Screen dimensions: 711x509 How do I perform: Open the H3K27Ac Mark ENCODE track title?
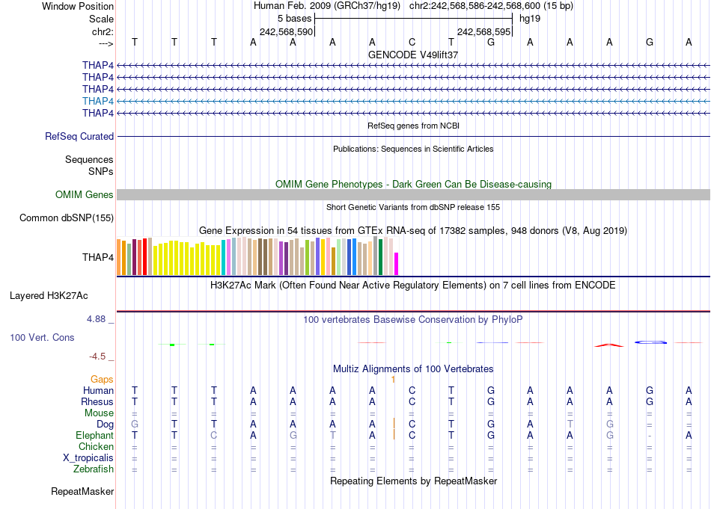pyautogui.click(x=413, y=286)
